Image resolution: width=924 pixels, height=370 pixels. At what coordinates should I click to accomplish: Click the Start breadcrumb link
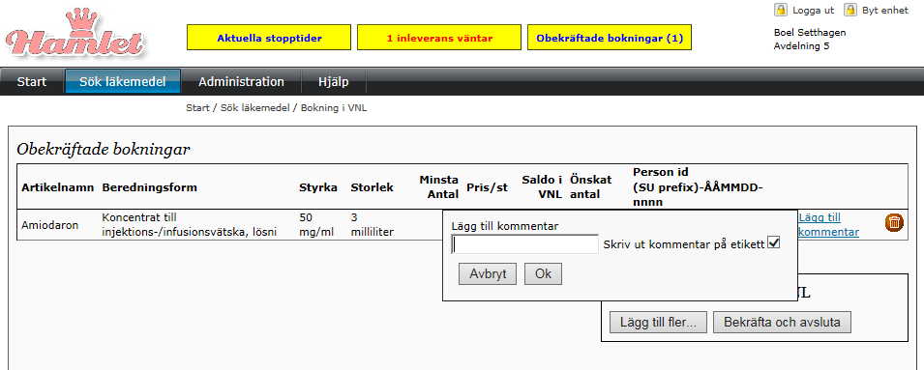pyautogui.click(x=197, y=108)
